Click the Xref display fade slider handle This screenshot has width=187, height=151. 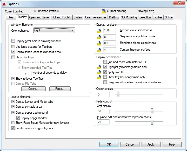pos(152,111)
